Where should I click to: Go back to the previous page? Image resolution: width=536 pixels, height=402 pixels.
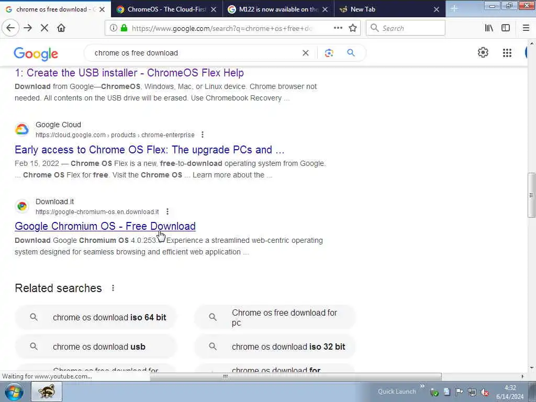(x=10, y=28)
